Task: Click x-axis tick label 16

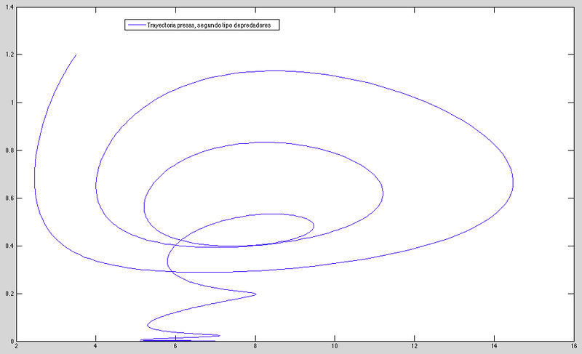Action: pos(573,347)
